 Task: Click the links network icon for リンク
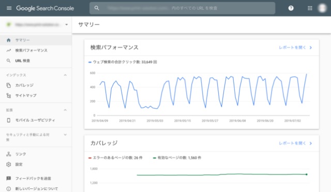pyautogui.click(x=8, y=154)
